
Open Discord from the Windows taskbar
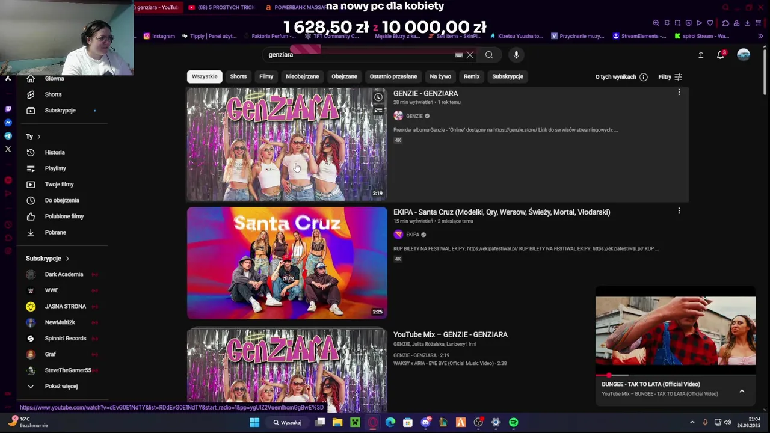426,423
